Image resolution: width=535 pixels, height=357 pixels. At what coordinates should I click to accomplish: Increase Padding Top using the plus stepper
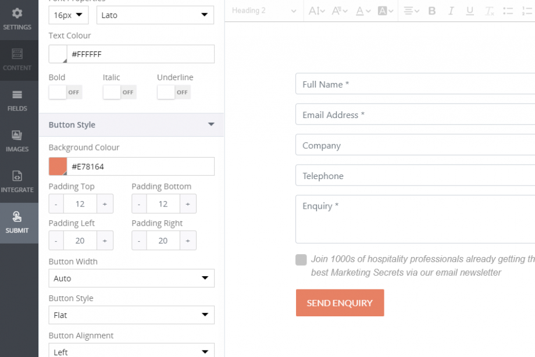105,204
